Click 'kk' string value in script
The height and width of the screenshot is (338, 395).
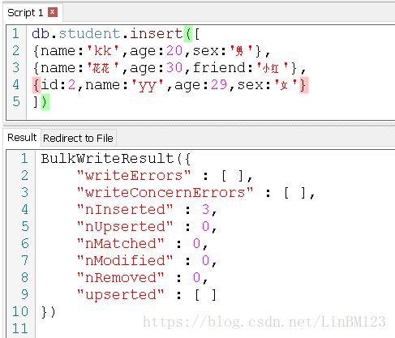point(103,51)
